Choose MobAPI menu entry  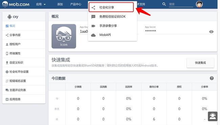(112, 35)
